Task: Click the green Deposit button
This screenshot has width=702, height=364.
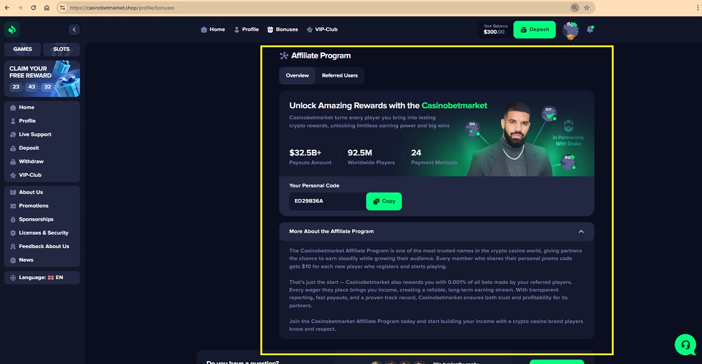Action: 535,30
